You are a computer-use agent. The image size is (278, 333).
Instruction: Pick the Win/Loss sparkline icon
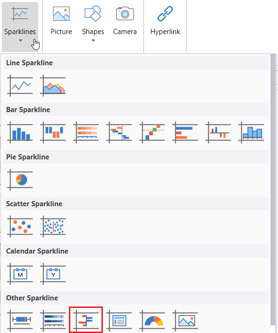(53, 132)
